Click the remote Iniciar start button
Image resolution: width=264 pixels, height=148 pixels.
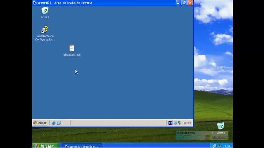40,123
